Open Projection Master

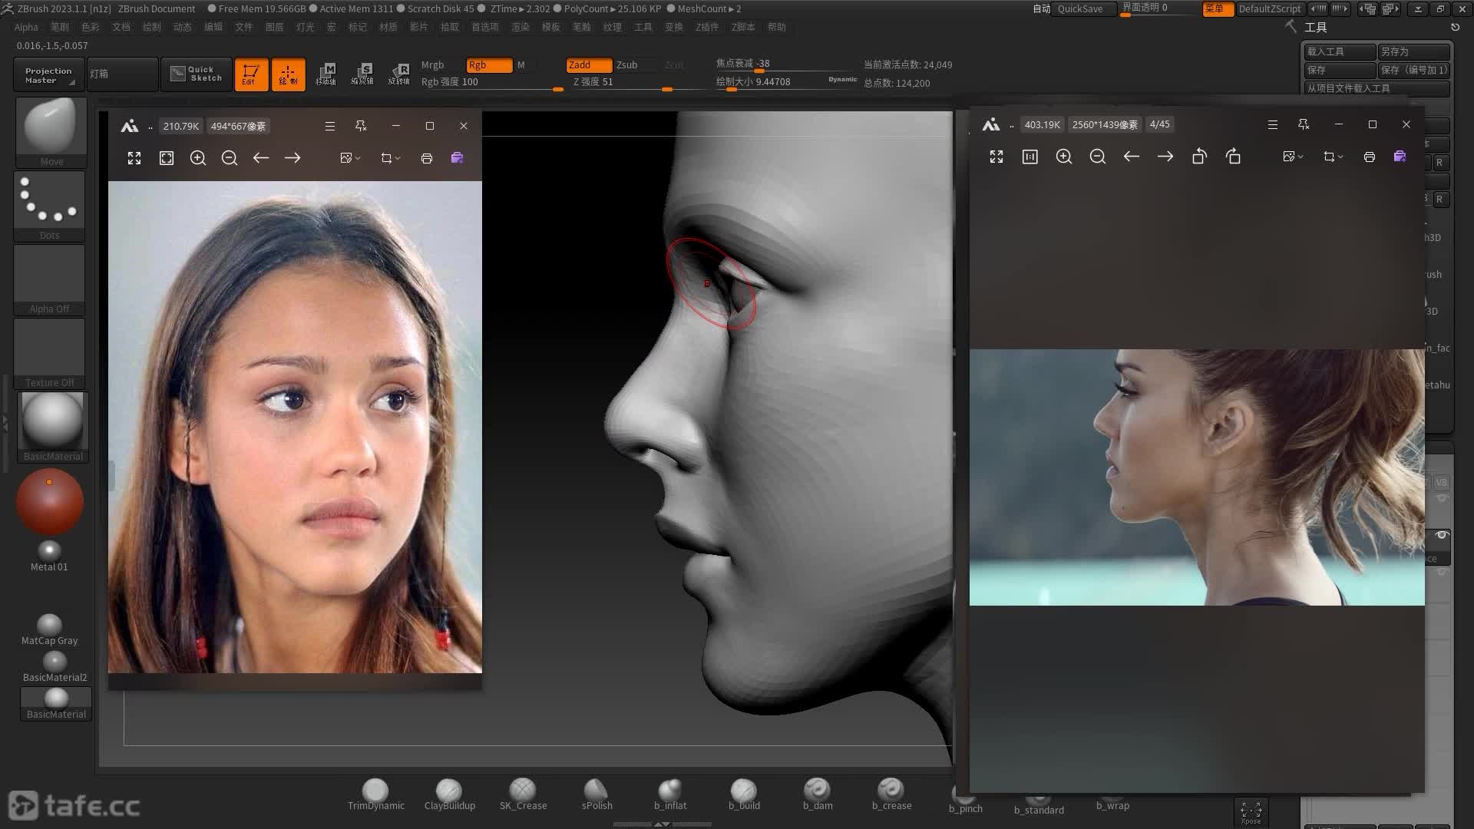point(48,75)
